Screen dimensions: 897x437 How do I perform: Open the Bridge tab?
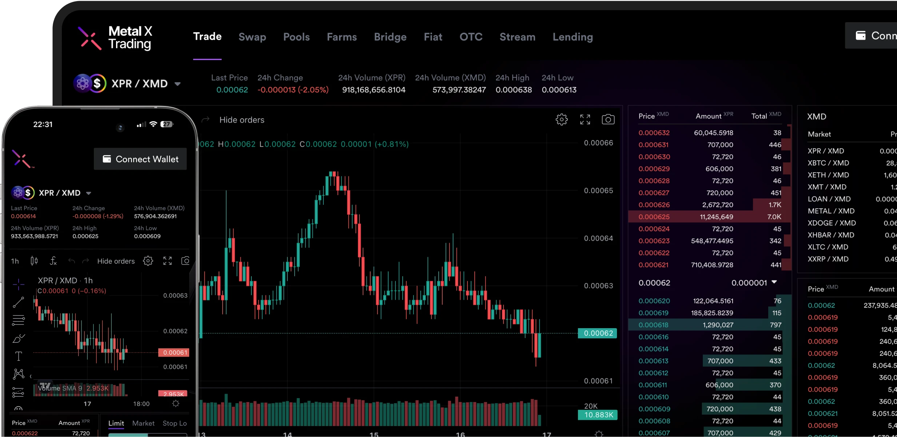pyautogui.click(x=390, y=37)
